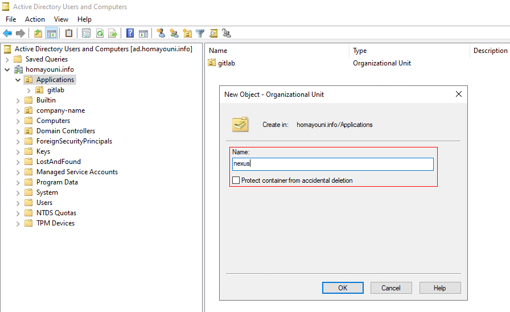510x312 pixels.
Task: Click Saved Queries folder icon
Action: 18,59
